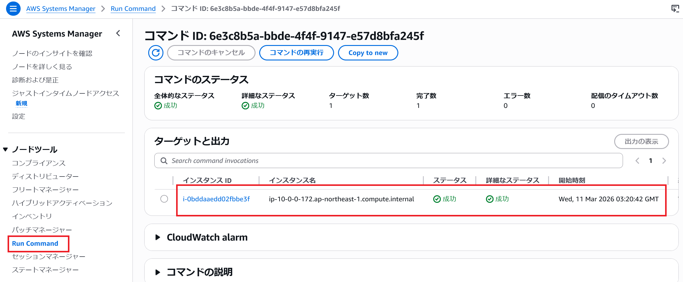The image size is (683, 282).
Task: Go to previous page of invocations
Action: (637, 161)
